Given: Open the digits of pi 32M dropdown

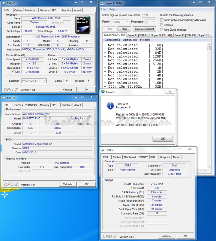Looking at the screenshot, I should (149, 15).
